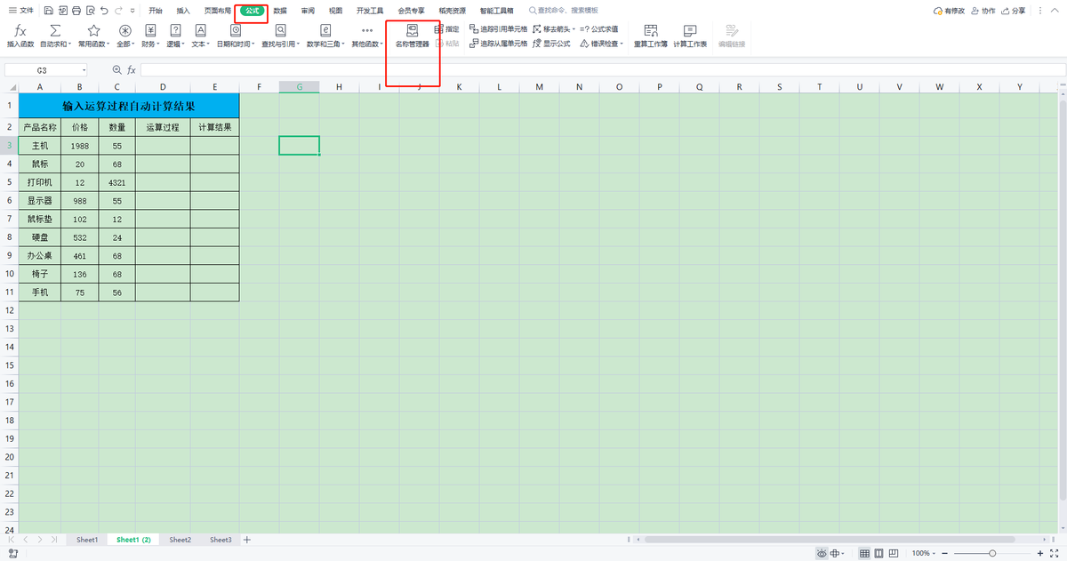Click the zoom in plus button

point(1040,553)
